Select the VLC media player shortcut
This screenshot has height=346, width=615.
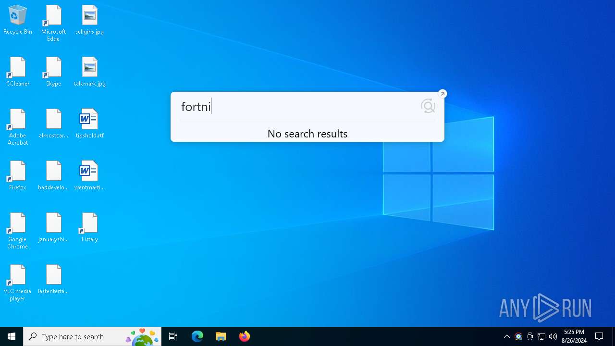[18, 283]
